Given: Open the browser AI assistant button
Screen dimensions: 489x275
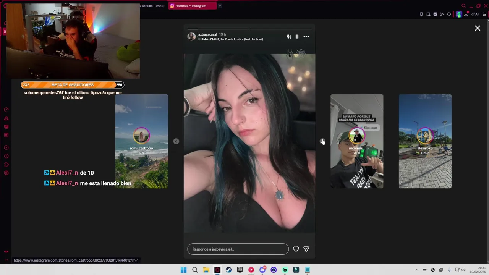Looking at the screenshot, I should click(x=475, y=14).
